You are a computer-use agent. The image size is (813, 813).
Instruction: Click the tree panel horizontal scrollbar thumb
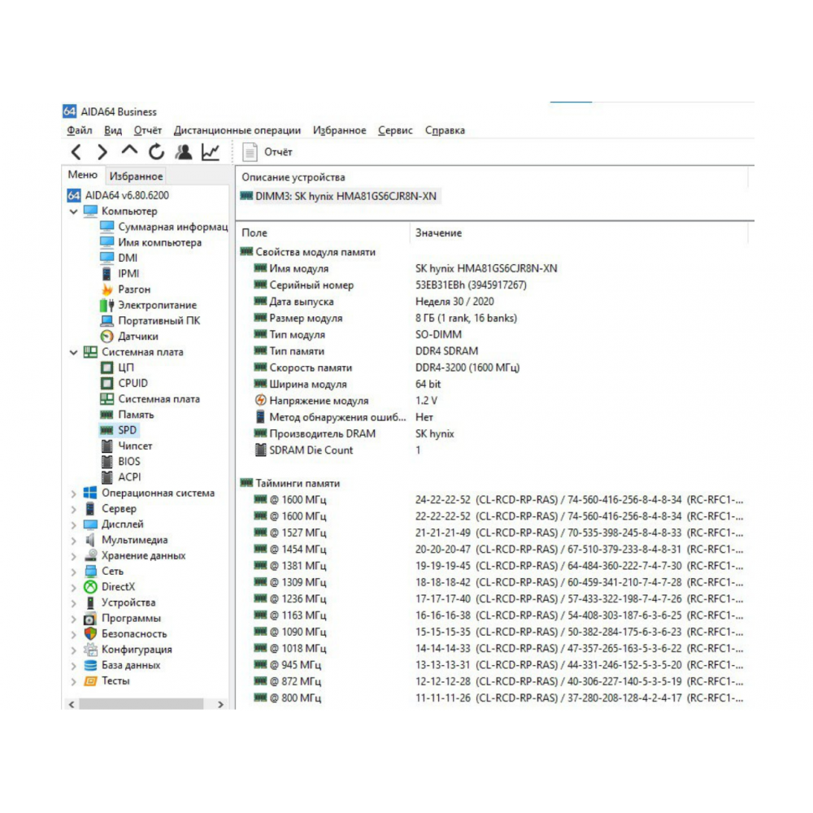pyautogui.click(x=141, y=705)
